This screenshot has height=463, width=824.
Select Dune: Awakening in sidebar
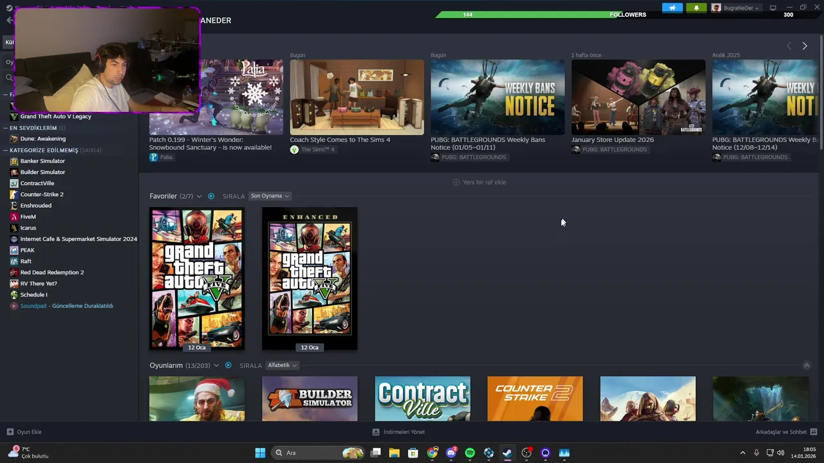(x=42, y=139)
